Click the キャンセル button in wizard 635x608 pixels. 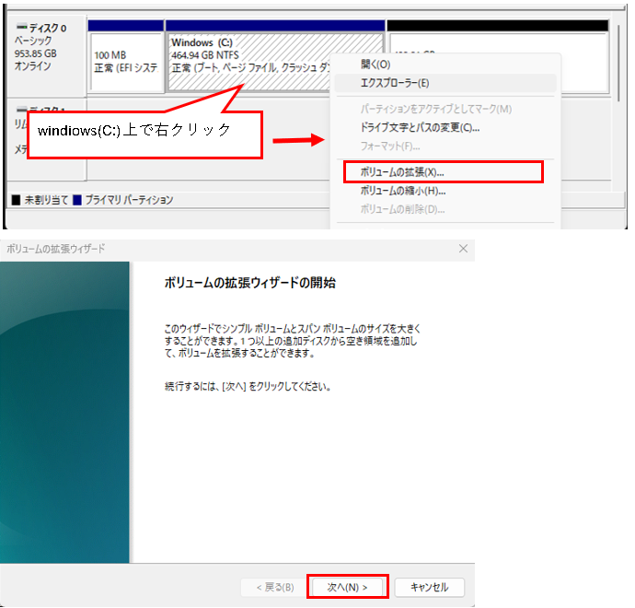tap(429, 587)
